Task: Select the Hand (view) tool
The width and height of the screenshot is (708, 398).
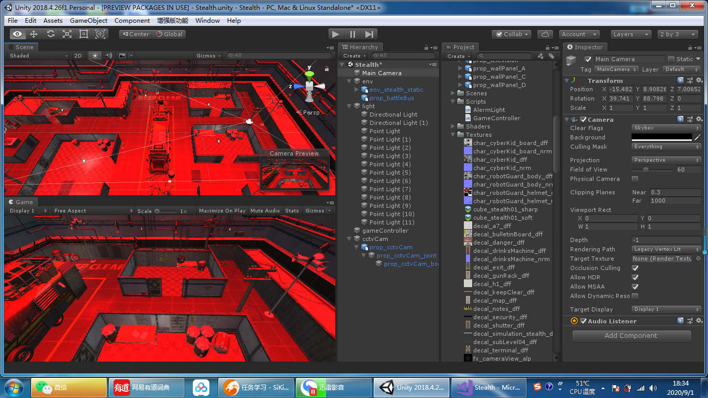Action: [x=18, y=34]
